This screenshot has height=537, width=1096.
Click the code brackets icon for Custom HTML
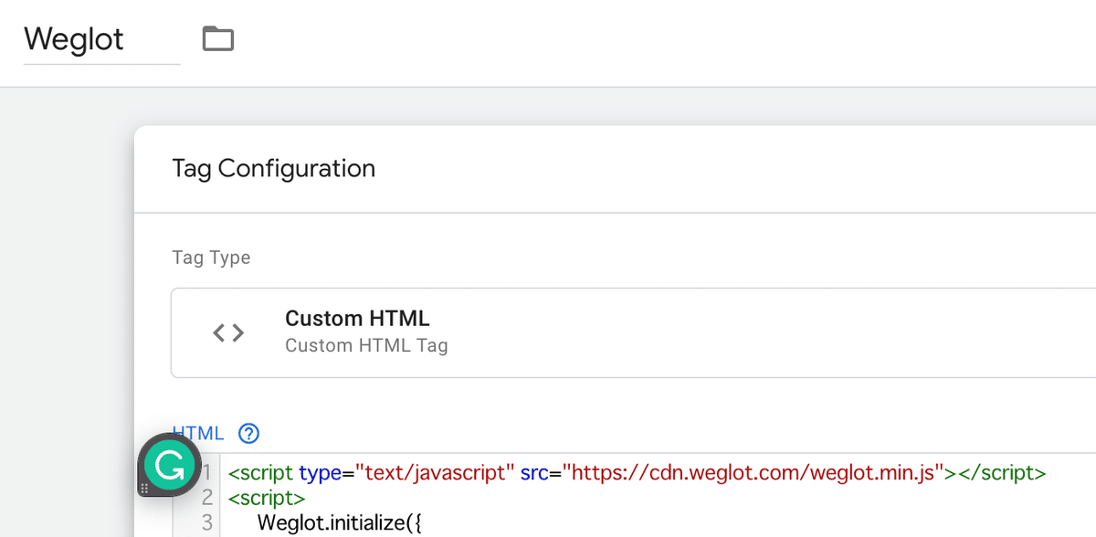click(x=228, y=333)
